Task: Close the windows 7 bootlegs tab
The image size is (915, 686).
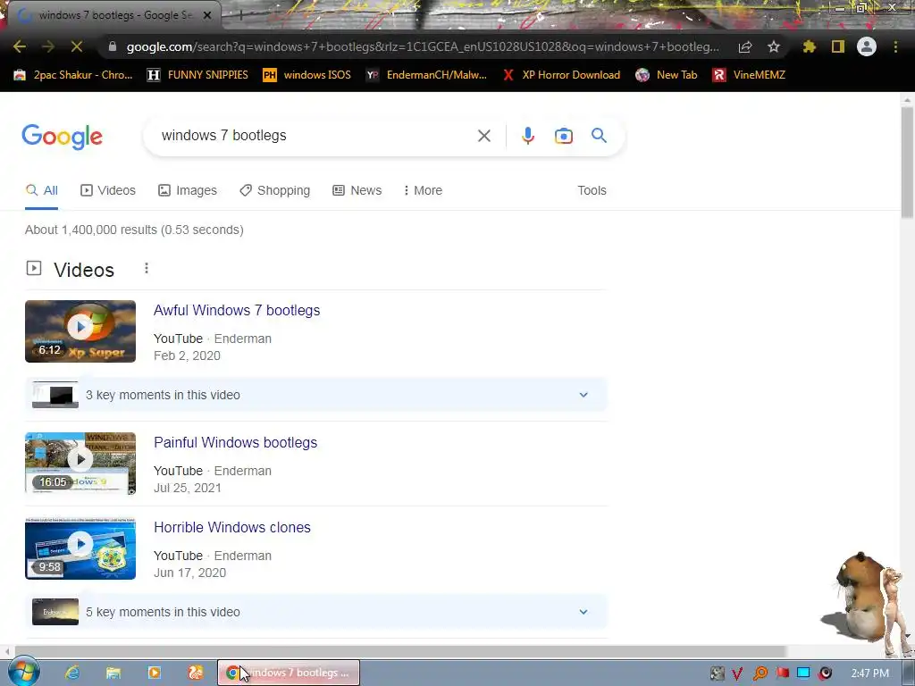Action: click(207, 15)
